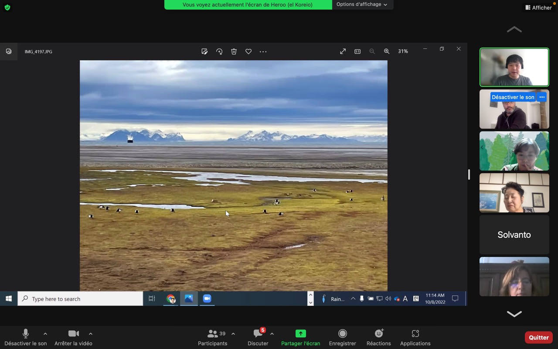The width and height of the screenshot is (558, 349).
Task: Click the rotate image icon in Photos toolbar
Action: pos(219,51)
